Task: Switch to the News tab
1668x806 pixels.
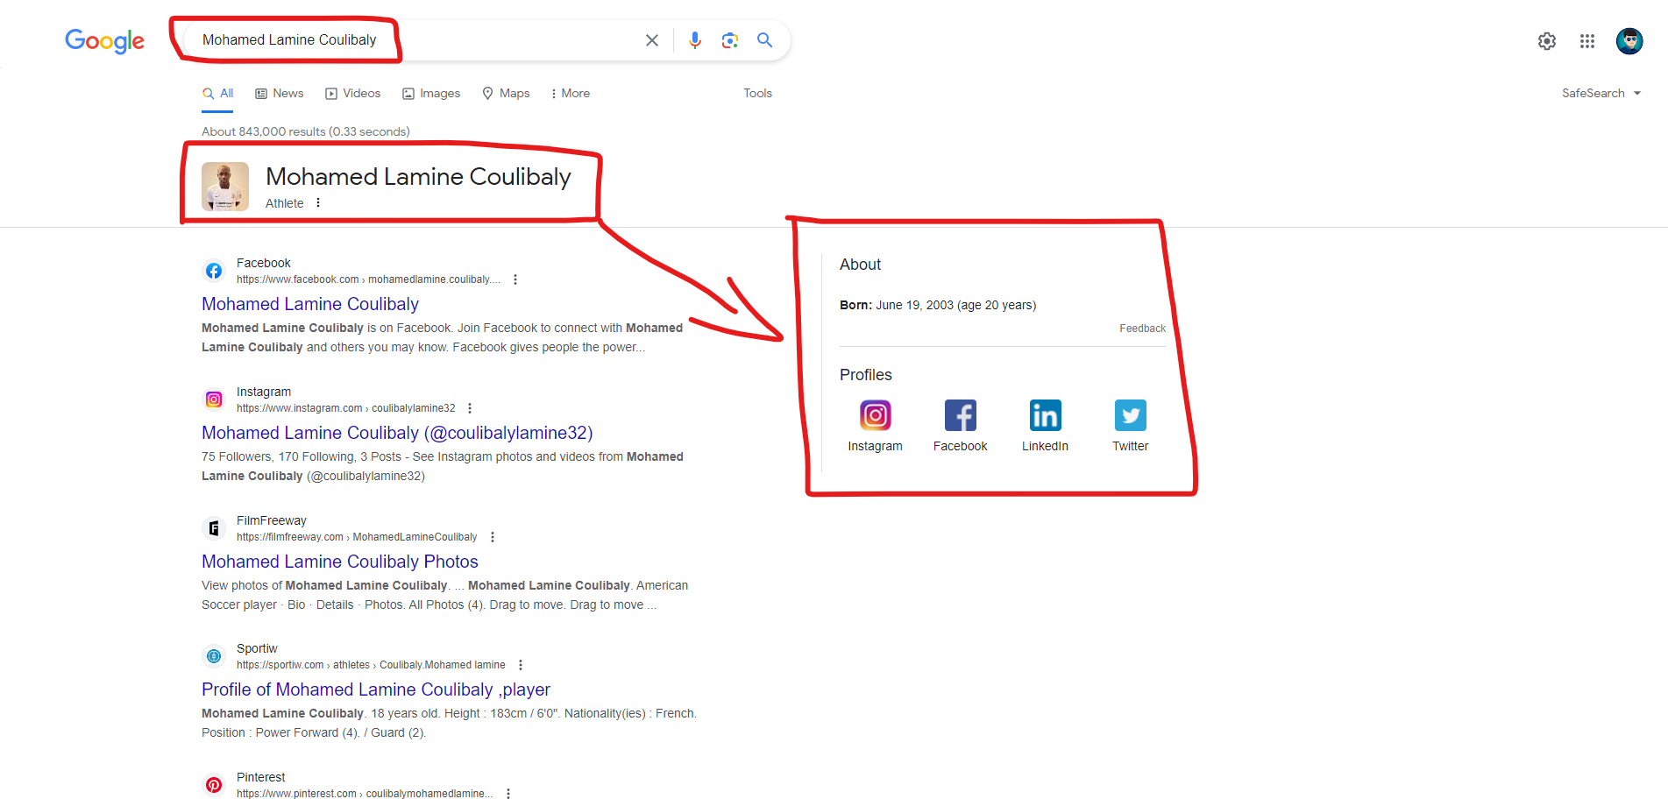Action: [x=279, y=93]
